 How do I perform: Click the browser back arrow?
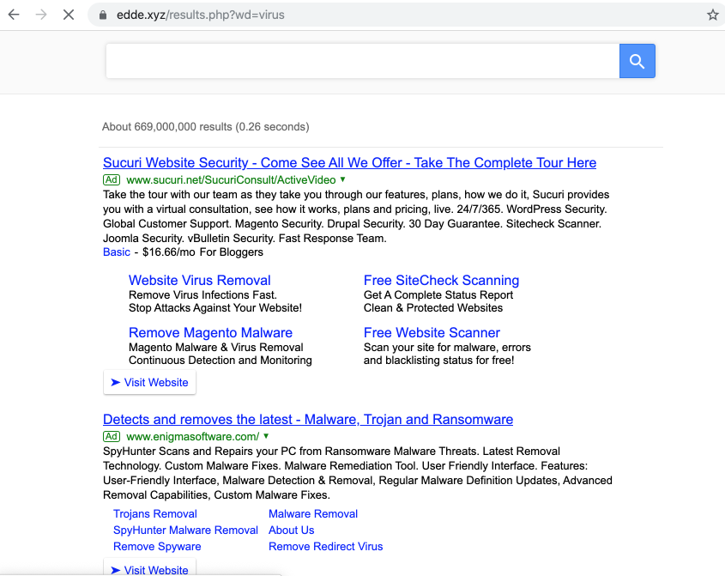click(x=14, y=15)
